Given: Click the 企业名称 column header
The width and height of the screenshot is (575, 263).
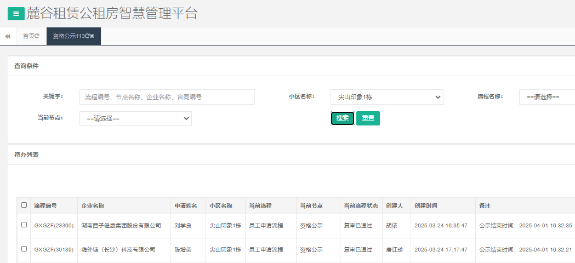Looking at the screenshot, I should coord(93,206).
